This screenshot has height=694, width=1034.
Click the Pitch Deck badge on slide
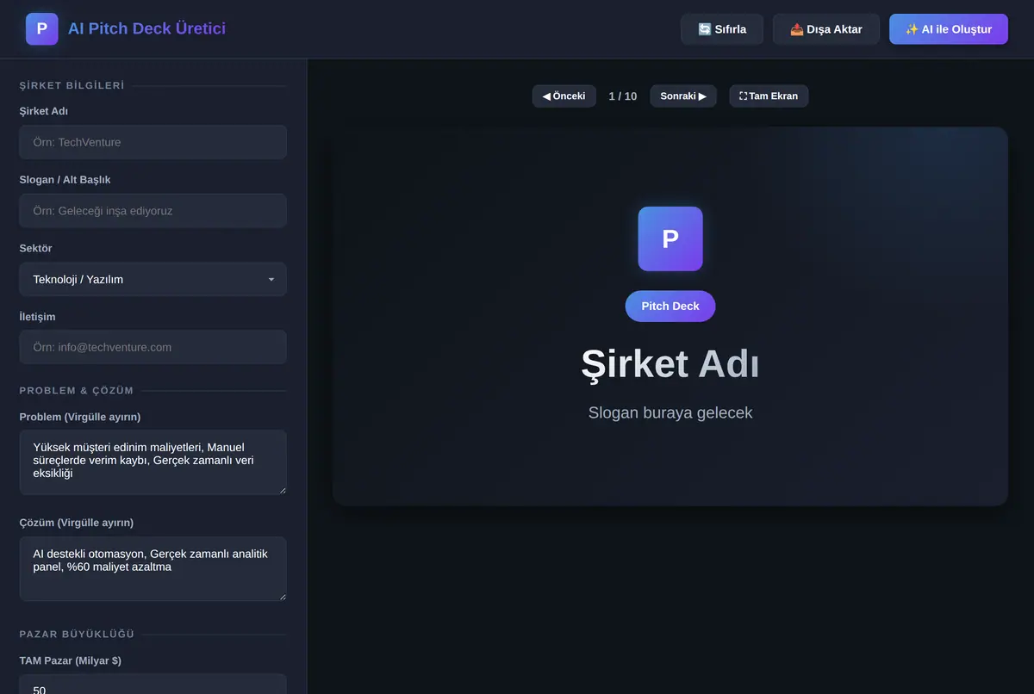pyautogui.click(x=670, y=306)
